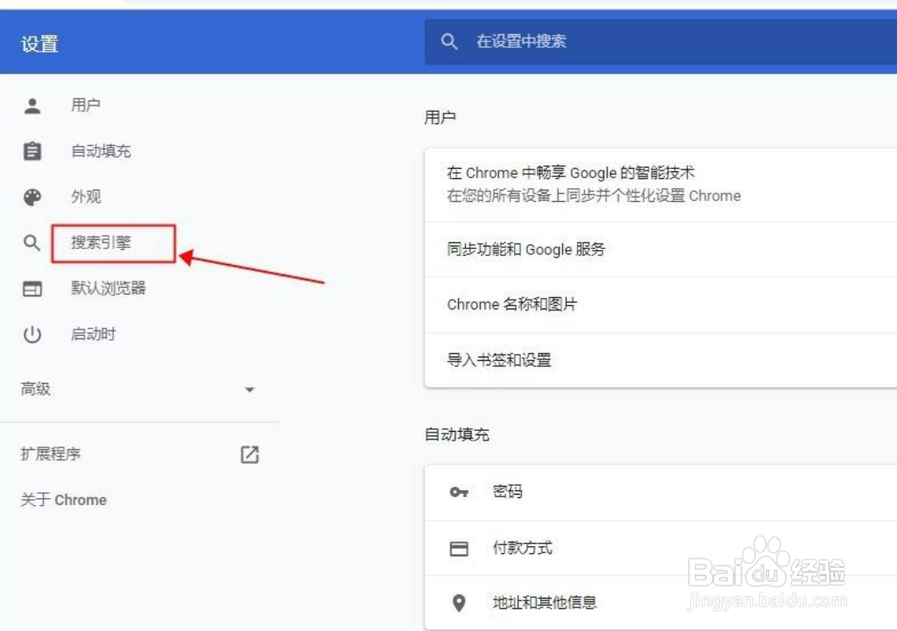Click the 外观 palette icon
The width and height of the screenshot is (897, 631).
click(x=32, y=198)
